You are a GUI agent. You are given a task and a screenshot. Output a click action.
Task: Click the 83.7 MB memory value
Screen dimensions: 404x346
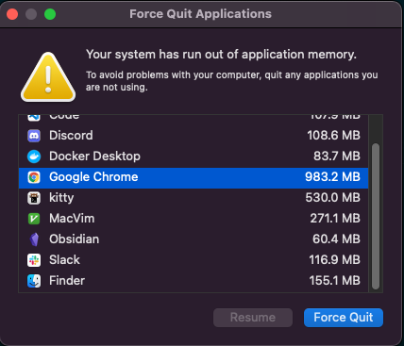[x=337, y=157]
